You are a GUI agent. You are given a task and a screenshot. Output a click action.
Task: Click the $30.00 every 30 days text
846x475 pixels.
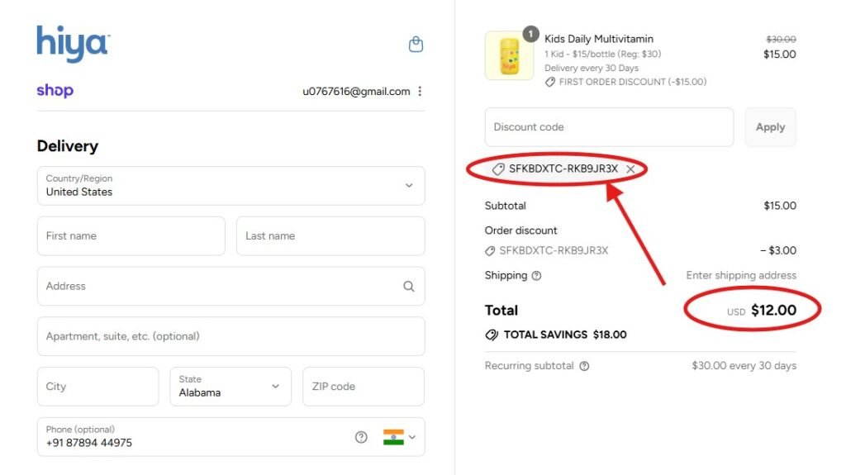click(x=744, y=366)
